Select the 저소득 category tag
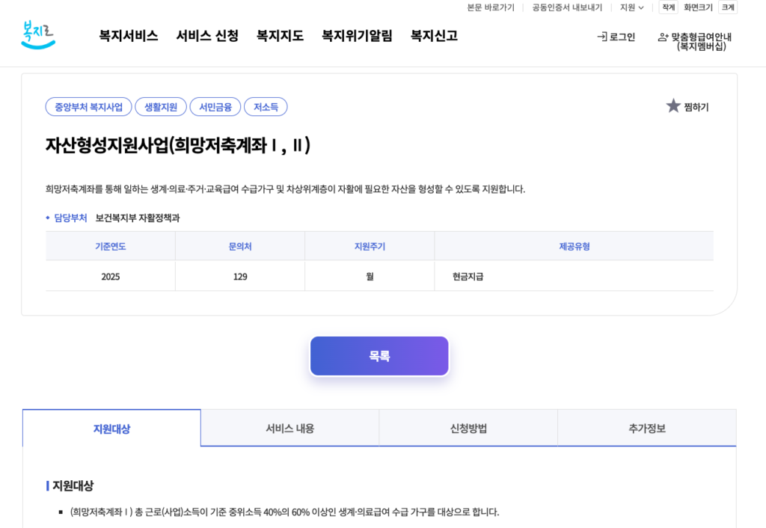Image resolution: width=766 pixels, height=528 pixels. 266,106
